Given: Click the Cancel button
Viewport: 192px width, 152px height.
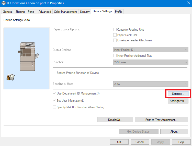Looking at the screenshot, I should pyautogui.click(x=140, y=142).
